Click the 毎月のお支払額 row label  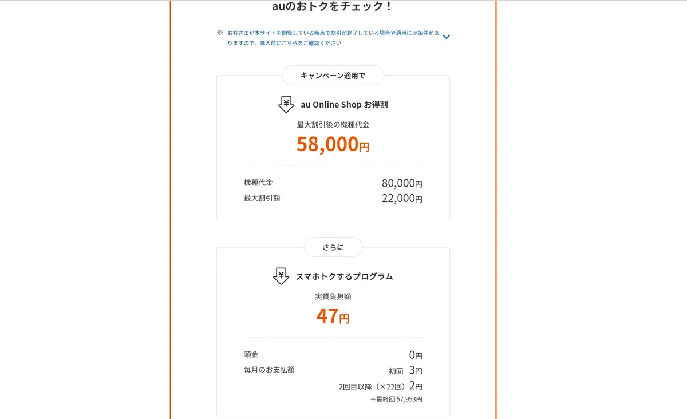point(269,370)
